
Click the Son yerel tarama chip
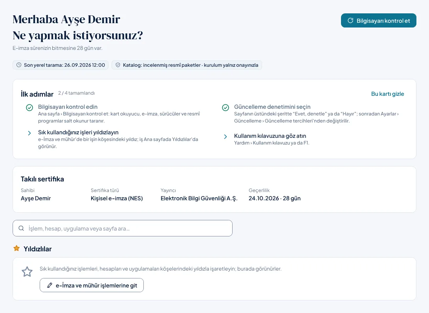60,65
